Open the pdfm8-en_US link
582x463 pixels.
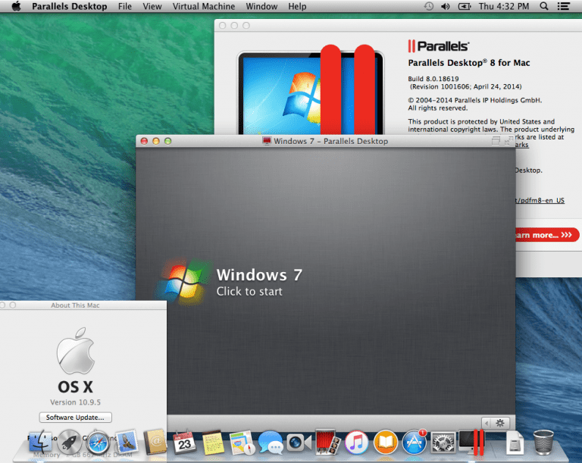click(540, 201)
